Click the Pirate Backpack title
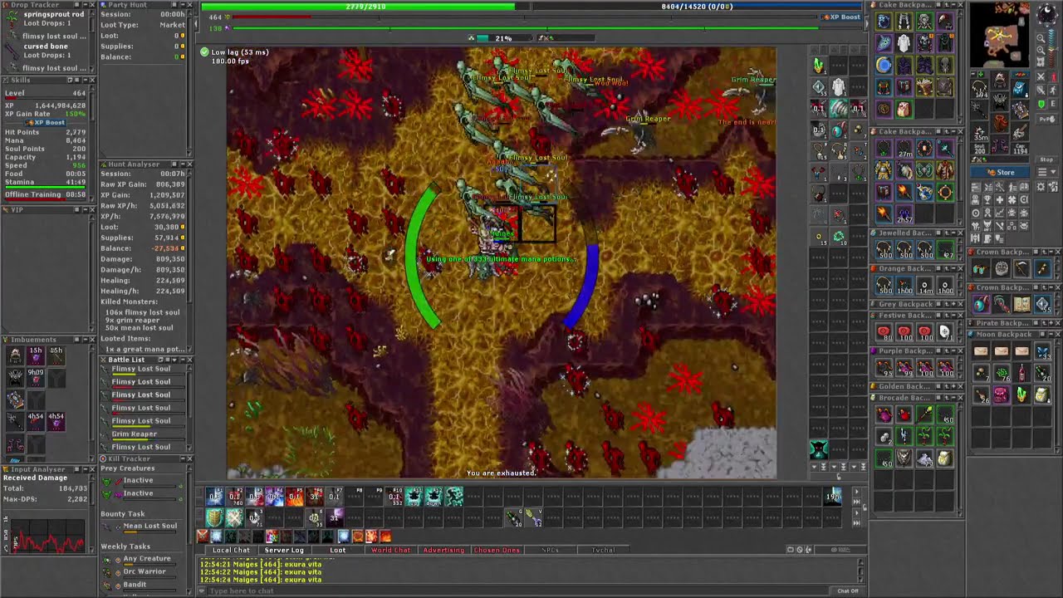 [1004, 323]
